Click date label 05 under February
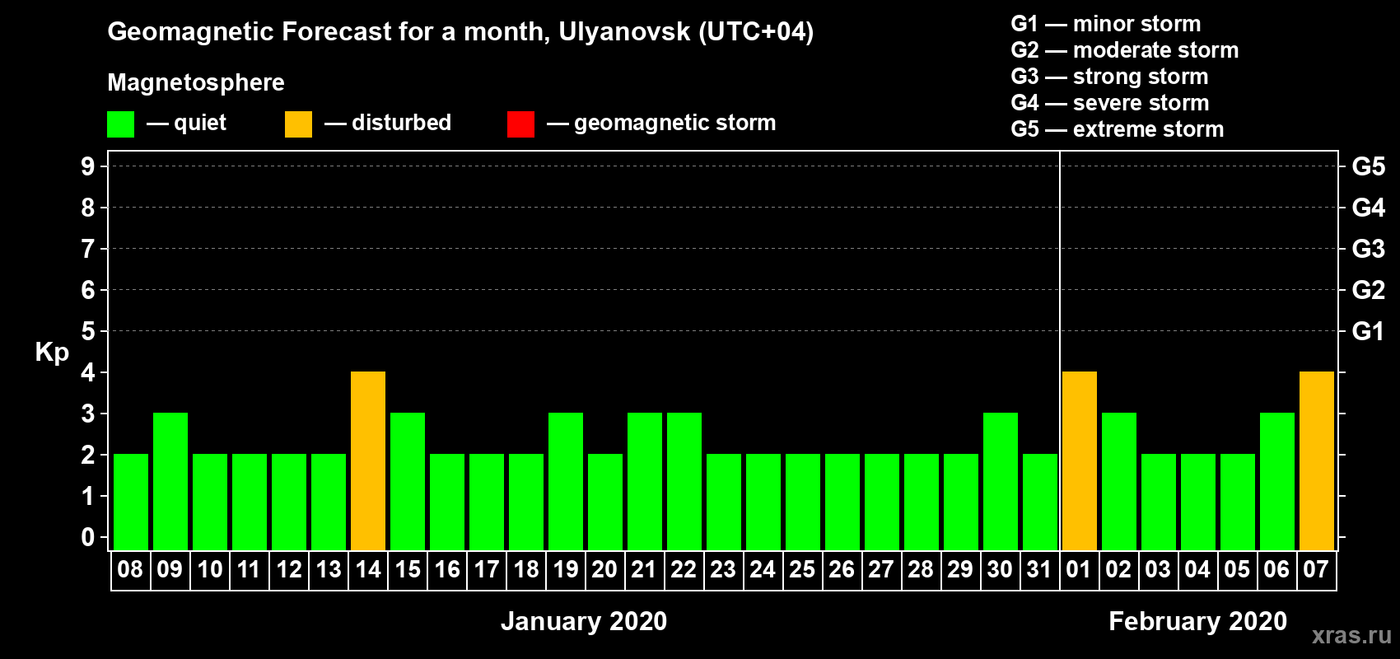The height and width of the screenshot is (659, 1400). (1237, 569)
